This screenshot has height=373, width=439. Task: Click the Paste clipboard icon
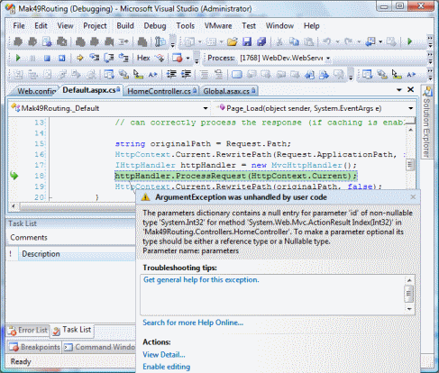point(308,41)
